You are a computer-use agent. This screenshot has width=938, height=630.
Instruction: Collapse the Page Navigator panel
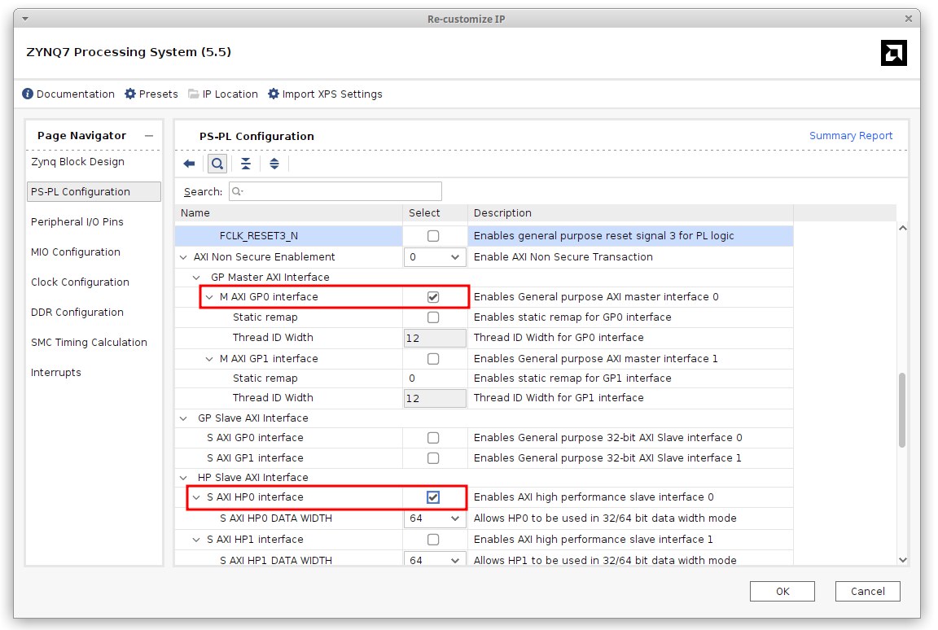pyautogui.click(x=149, y=136)
